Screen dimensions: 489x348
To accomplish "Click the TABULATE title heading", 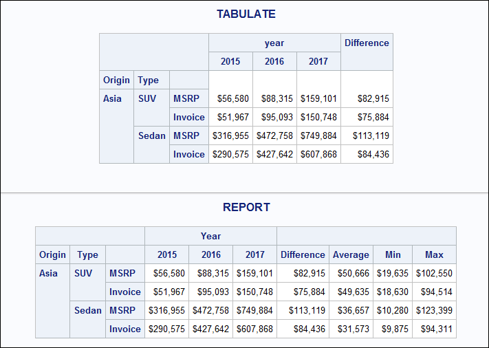I will point(246,14).
